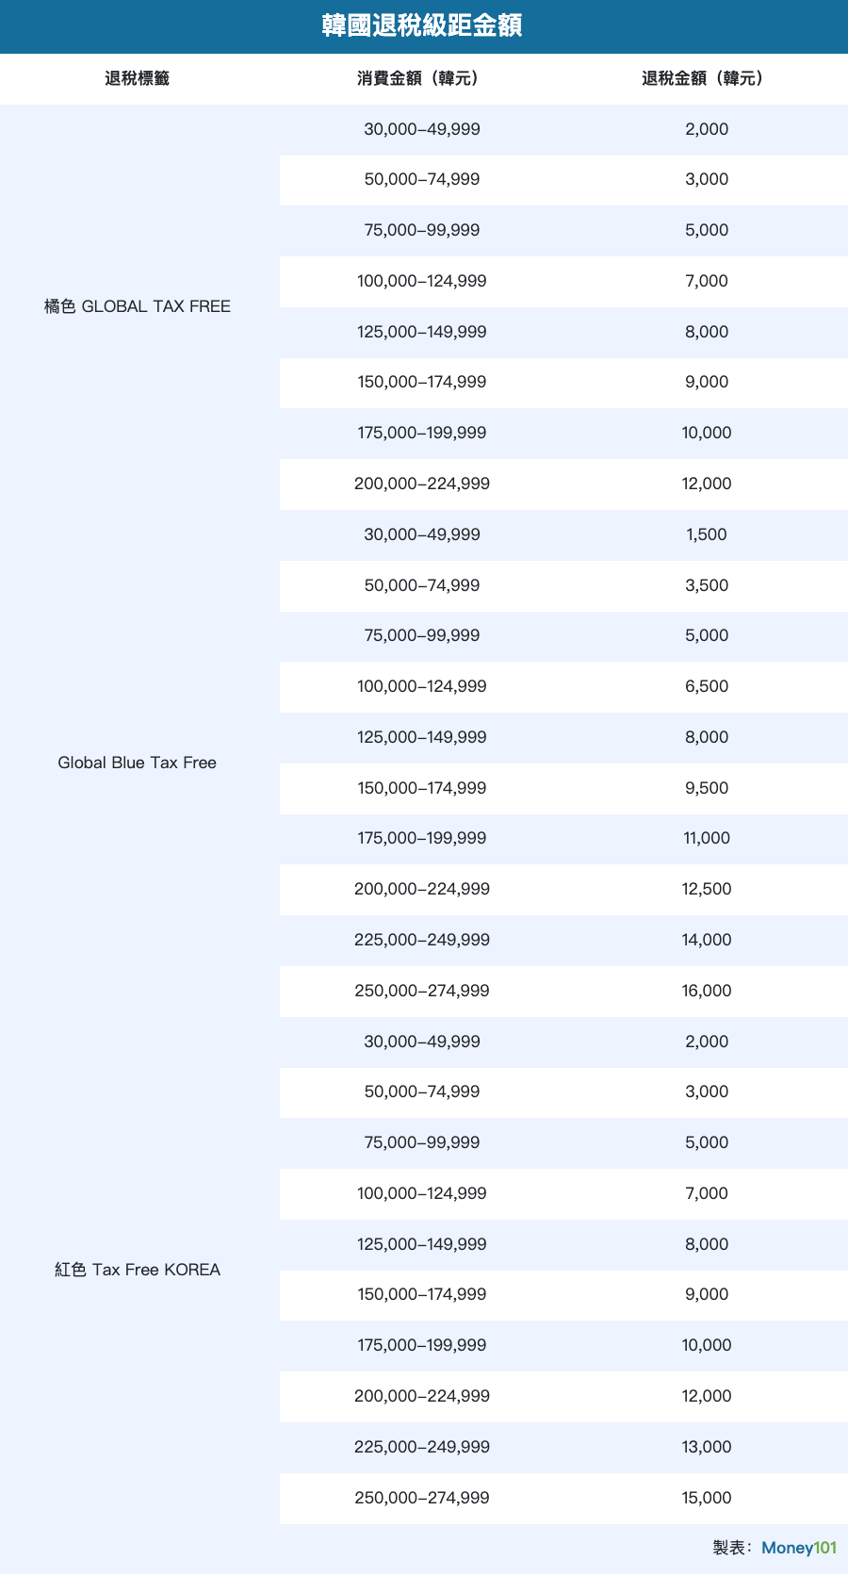Select the 9,500 refund amount cell
This screenshot has height=1576, width=848.
coord(707,788)
